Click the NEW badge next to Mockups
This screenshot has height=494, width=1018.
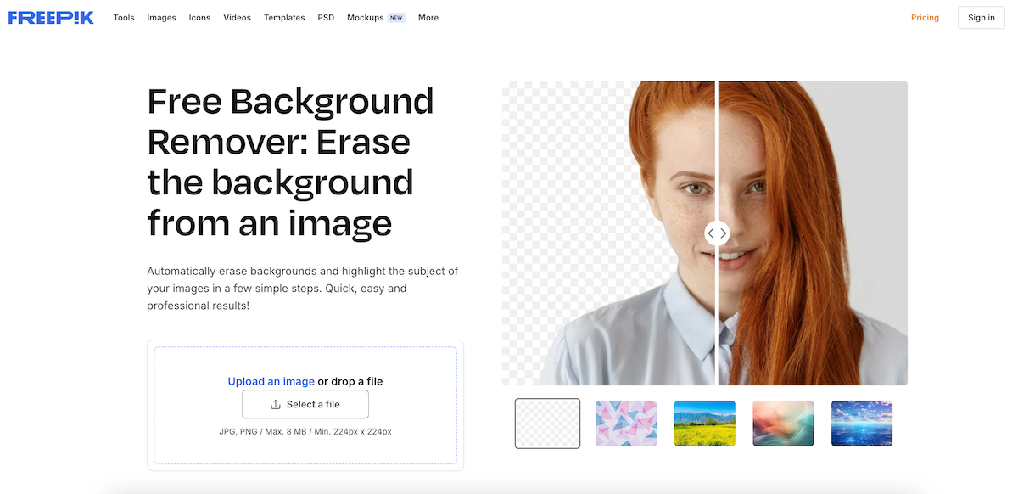pos(396,16)
